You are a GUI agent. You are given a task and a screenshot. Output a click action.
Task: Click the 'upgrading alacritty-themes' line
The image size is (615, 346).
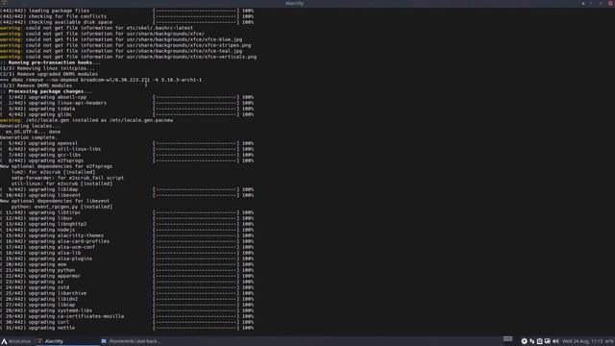(x=127, y=235)
